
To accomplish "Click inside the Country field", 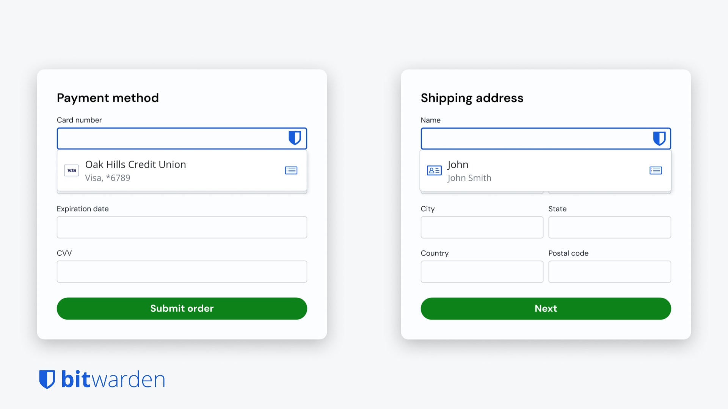I will [x=482, y=271].
